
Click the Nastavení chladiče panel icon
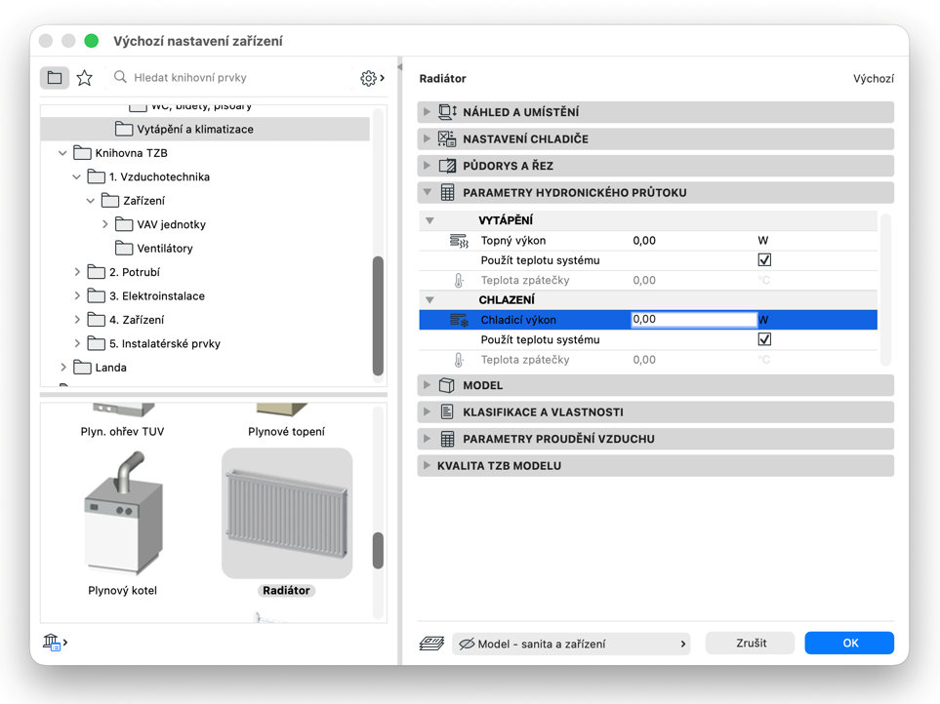(447, 138)
